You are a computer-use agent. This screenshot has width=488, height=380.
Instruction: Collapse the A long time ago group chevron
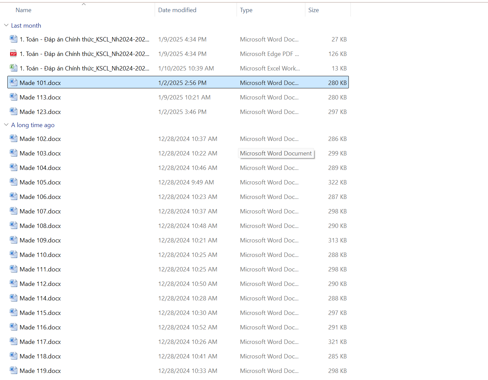(6, 125)
